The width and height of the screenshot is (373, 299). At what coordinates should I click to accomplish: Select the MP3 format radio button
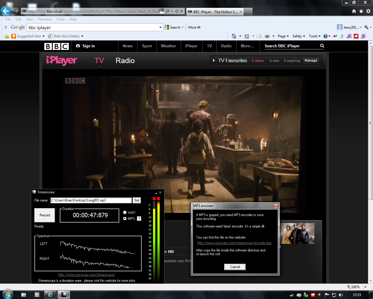click(125, 219)
